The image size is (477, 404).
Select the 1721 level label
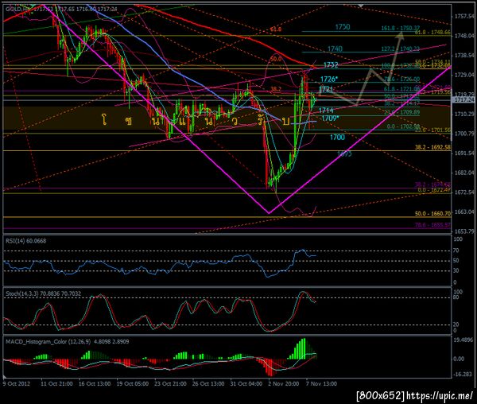[326, 89]
